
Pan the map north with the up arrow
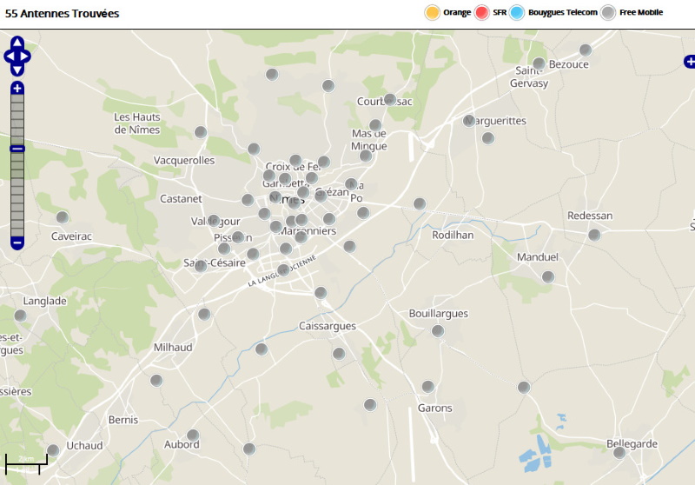click(x=17, y=42)
